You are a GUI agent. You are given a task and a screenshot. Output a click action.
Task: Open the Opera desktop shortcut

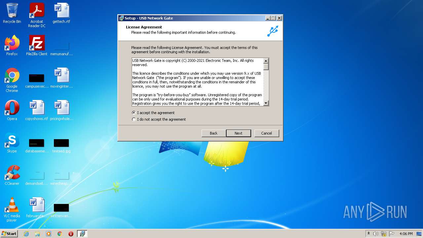point(12,110)
